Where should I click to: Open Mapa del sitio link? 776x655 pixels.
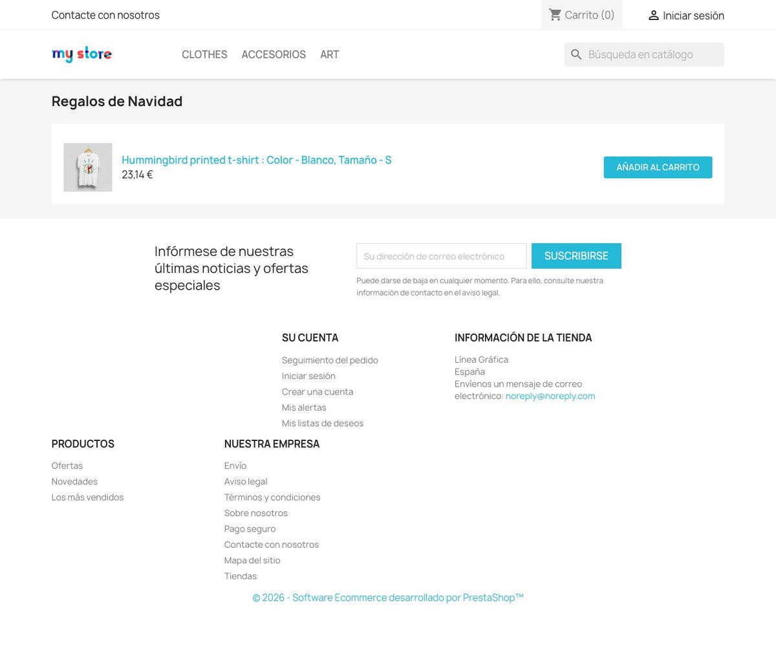pyautogui.click(x=252, y=561)
